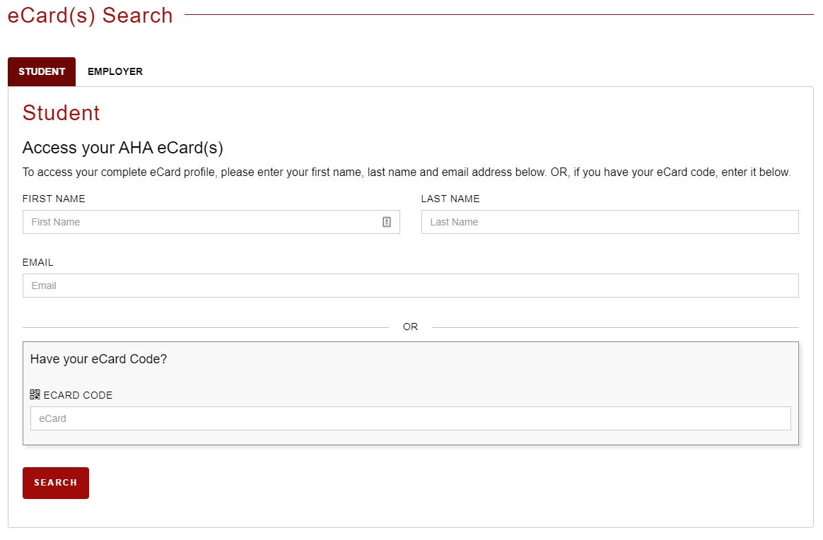Image resolution: width=823 pixels, height=540 pixels.
Task: Select the Email input field
Action: (411, 286)
